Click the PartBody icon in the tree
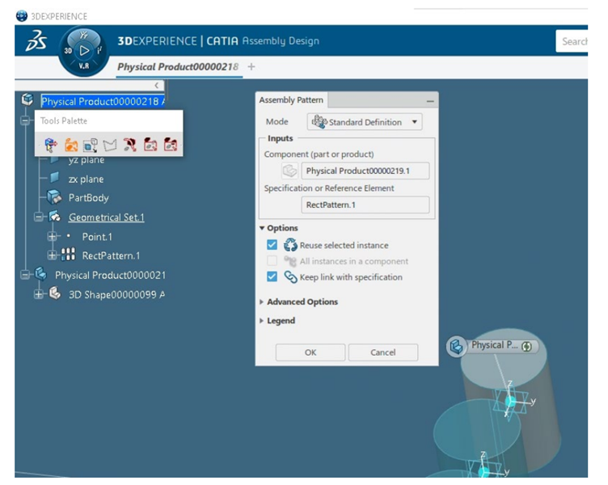 tap(54, 197)
